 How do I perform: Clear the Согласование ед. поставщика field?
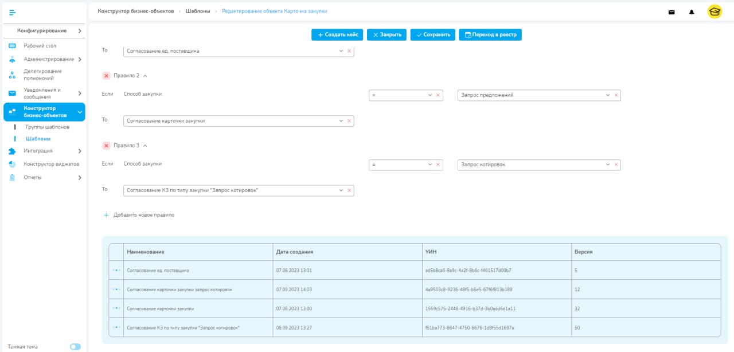pos(349,51)
